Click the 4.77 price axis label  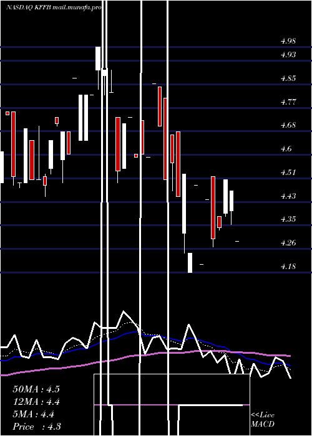[288, 102]
